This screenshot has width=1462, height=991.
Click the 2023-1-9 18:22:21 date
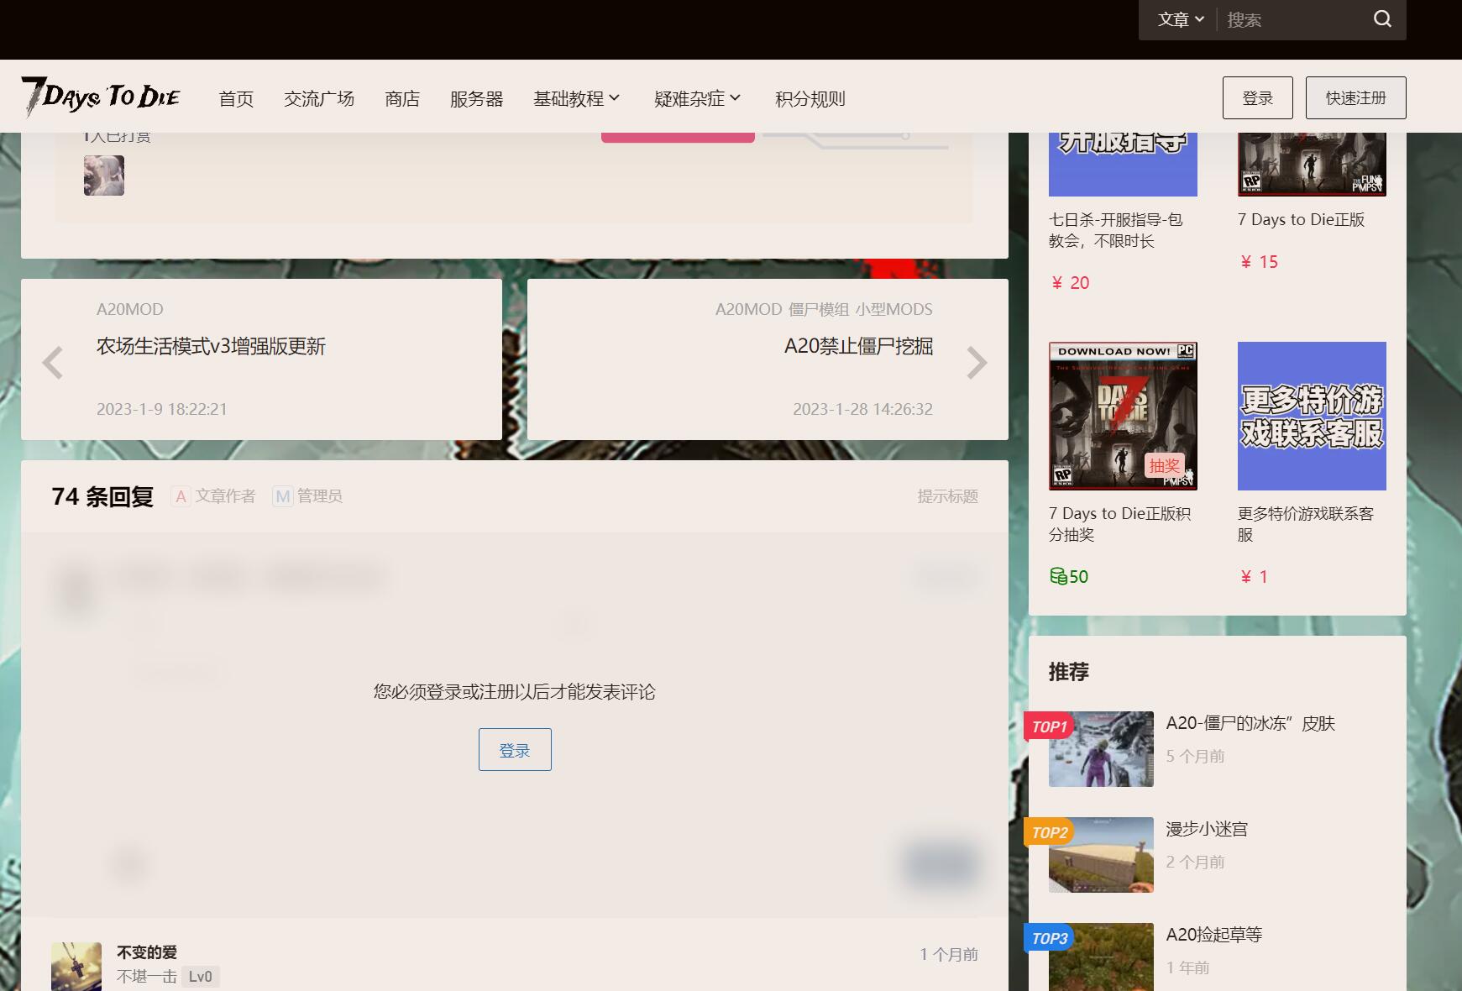tap(162, 409)
